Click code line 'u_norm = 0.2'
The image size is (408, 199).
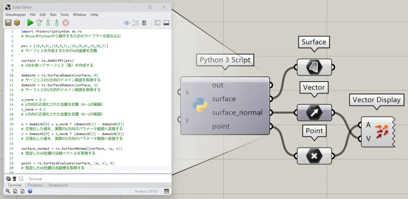tap(33, 99)
